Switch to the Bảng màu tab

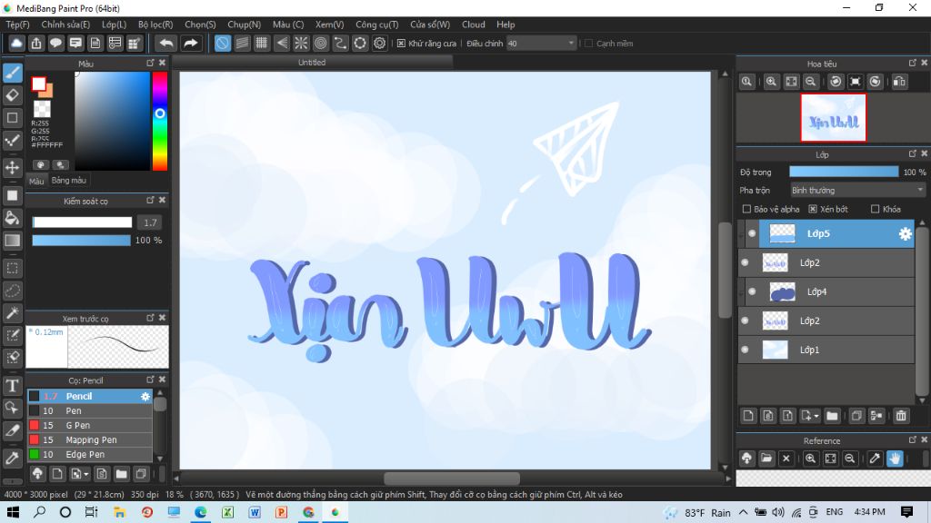coord(69,181)
